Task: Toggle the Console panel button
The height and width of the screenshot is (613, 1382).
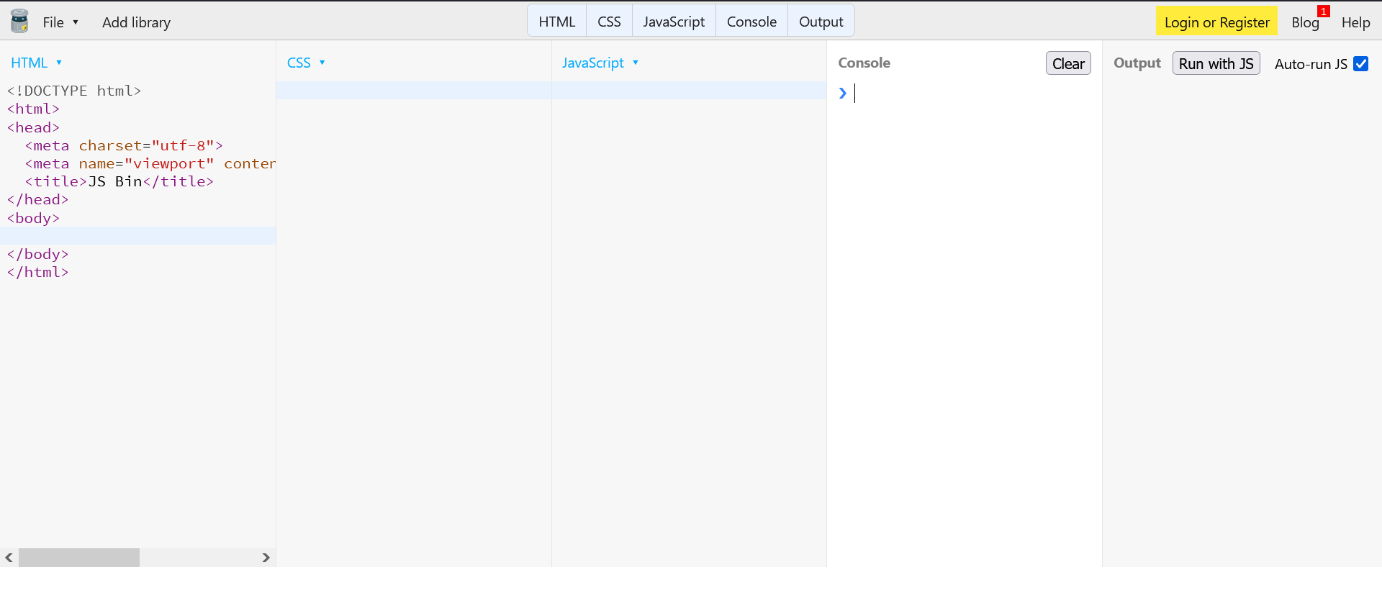Action: pyautogui.click(x=751, y=22)
